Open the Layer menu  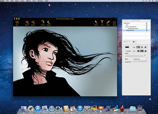(22, 1)
